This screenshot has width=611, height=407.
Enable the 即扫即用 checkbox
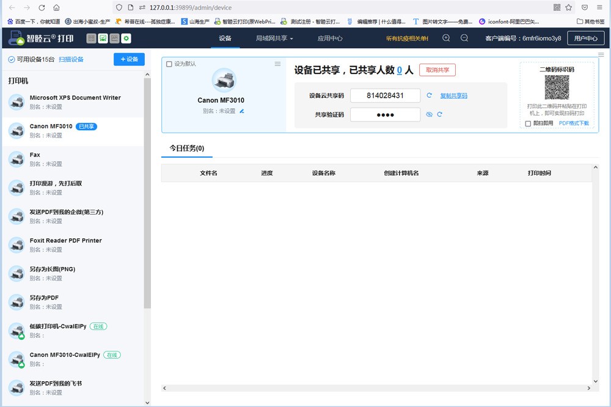pos(527,123)
